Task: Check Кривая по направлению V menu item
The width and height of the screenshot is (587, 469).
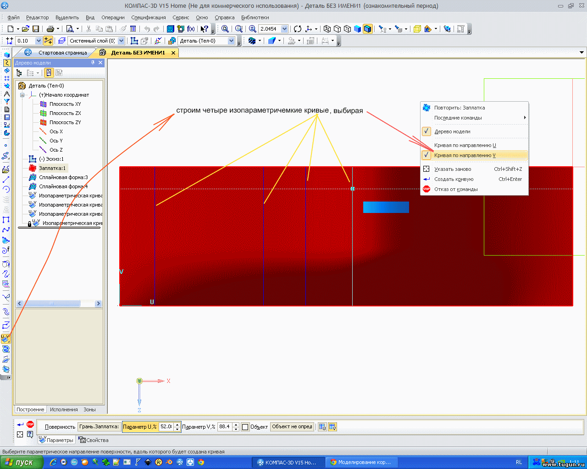Action: click(x=474, y=155)
